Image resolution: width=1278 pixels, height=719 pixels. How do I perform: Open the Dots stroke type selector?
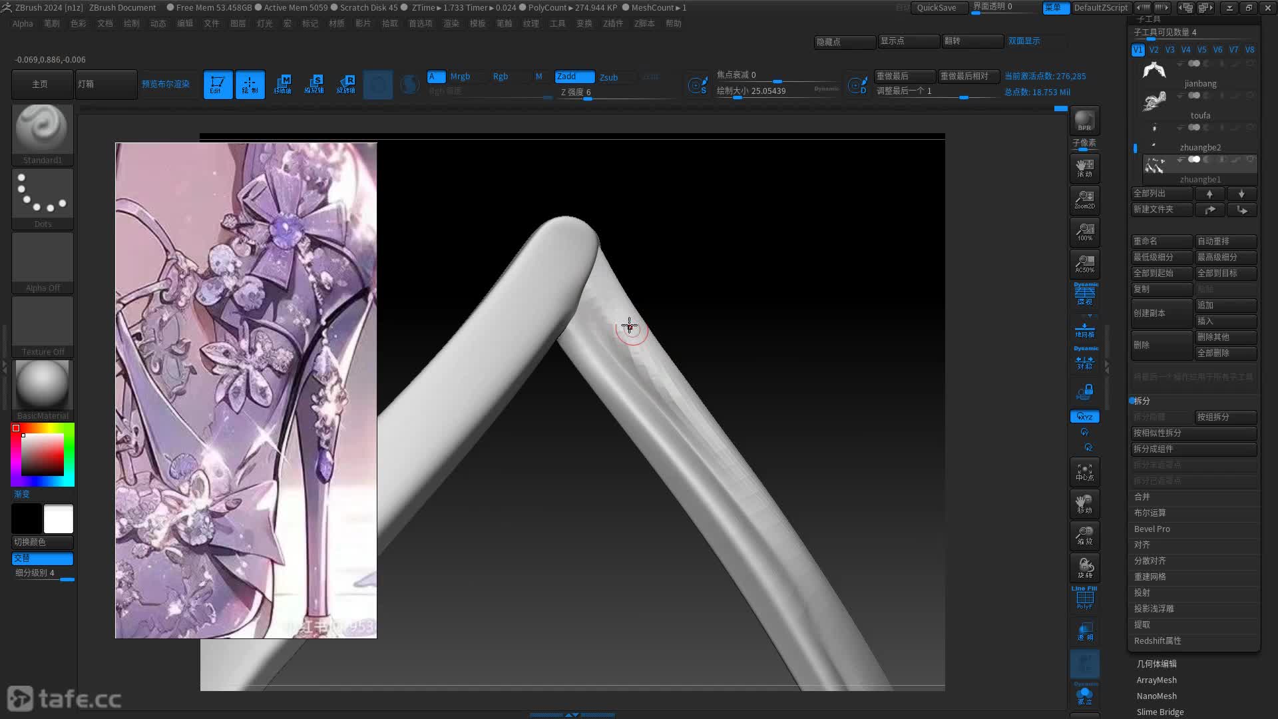click(x=43, y=198)
